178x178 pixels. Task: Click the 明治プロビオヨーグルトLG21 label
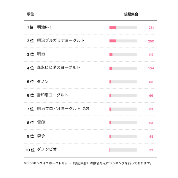point(63,109)
